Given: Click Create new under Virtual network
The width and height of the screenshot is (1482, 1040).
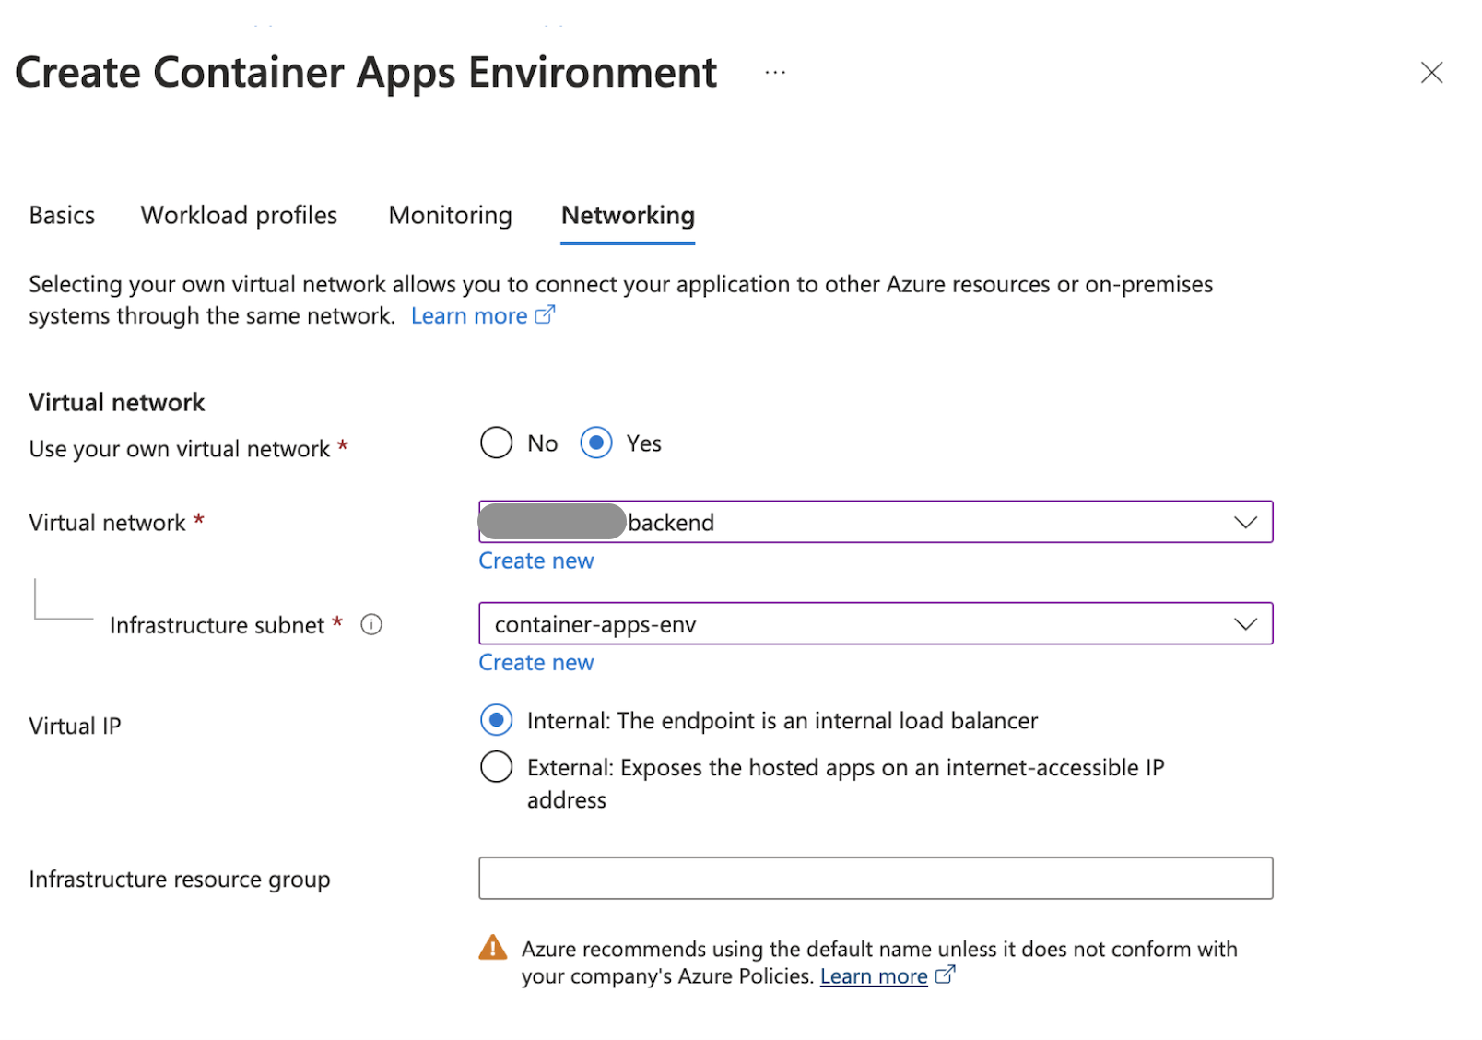Looking at the screenshot, I should click(x=535, y=561).
